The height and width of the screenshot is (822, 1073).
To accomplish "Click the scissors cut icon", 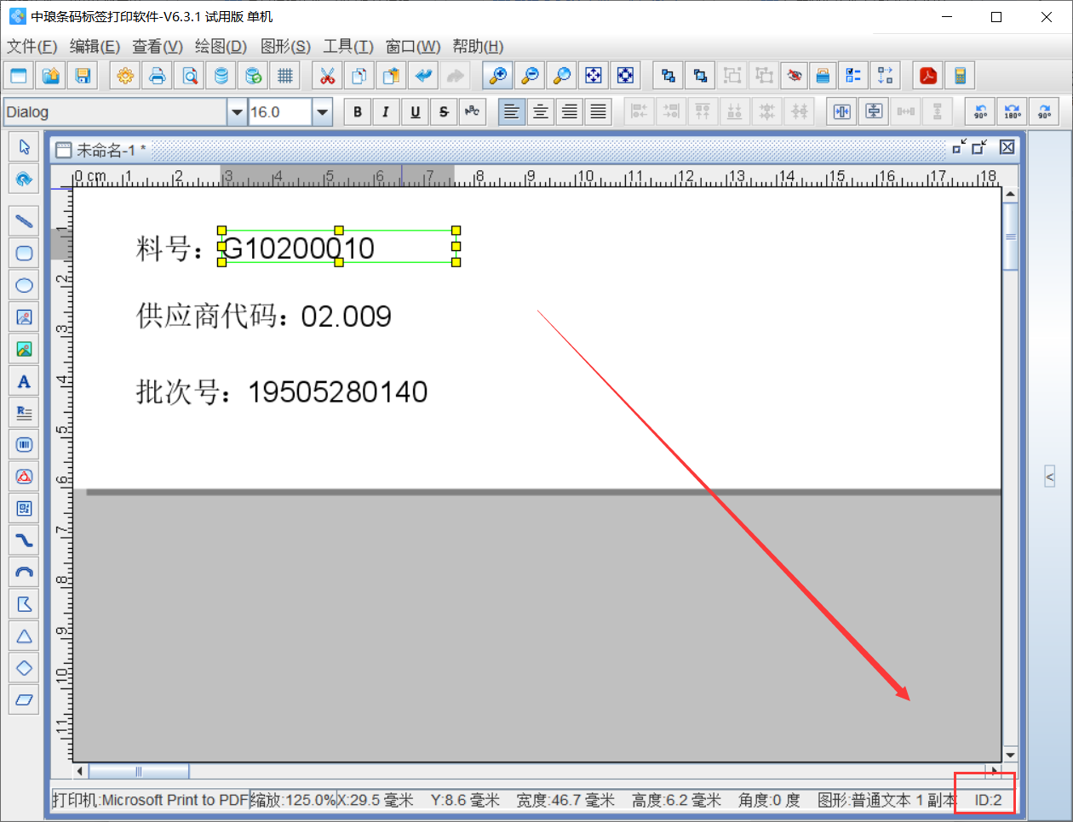I will pos(327,76).
